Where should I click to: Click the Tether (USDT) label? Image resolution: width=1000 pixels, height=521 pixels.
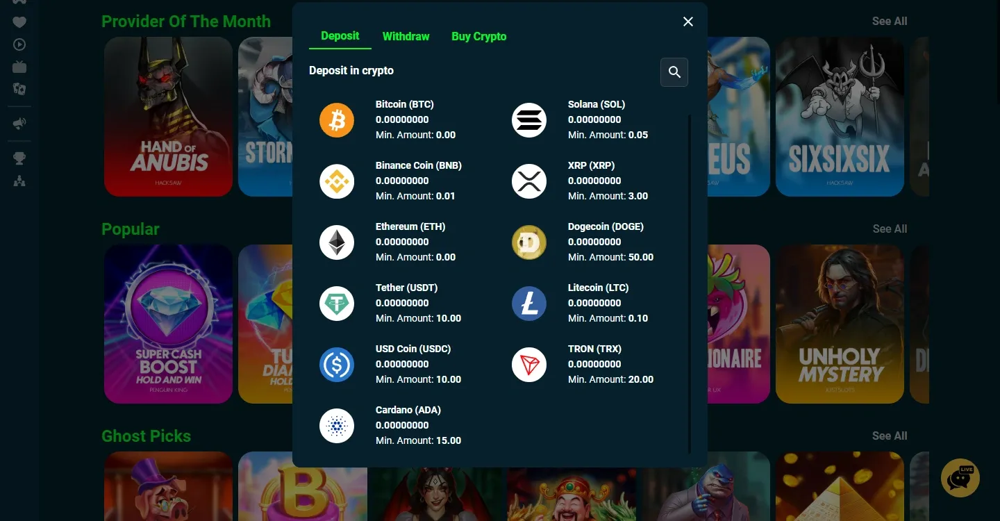(407, 288)
